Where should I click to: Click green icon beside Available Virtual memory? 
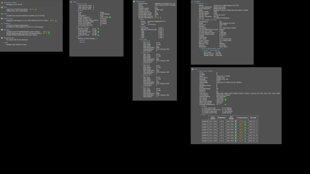tap(98, 35)
